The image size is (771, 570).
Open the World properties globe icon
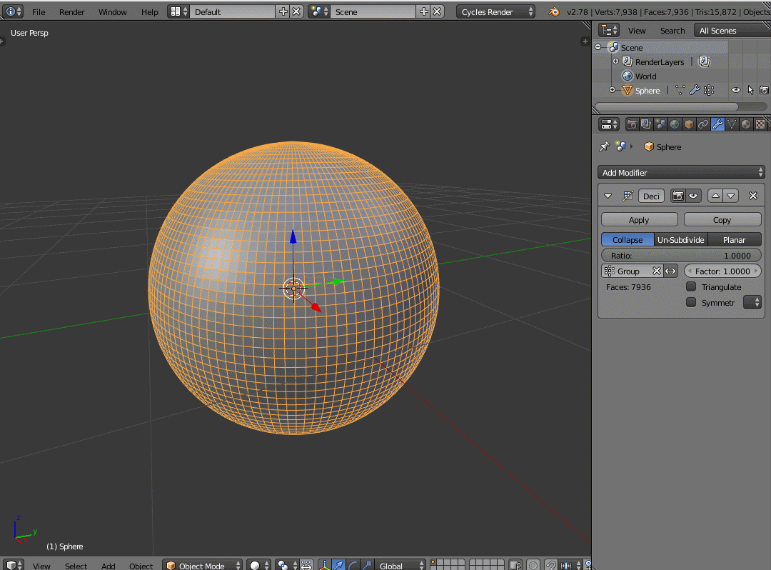[675, 124]
